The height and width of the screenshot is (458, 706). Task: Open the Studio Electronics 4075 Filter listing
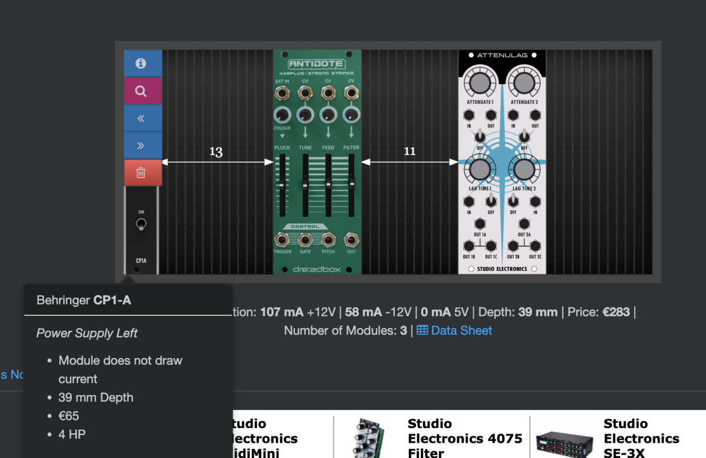coord(465,438)
